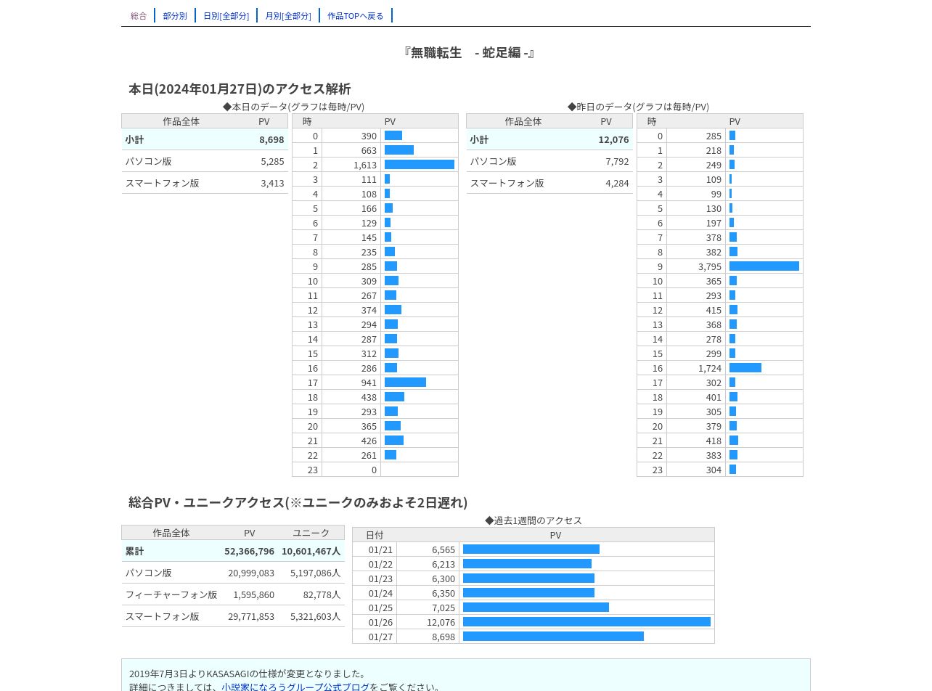Click yesterday's hour 9 PV value 3,795

710,266
